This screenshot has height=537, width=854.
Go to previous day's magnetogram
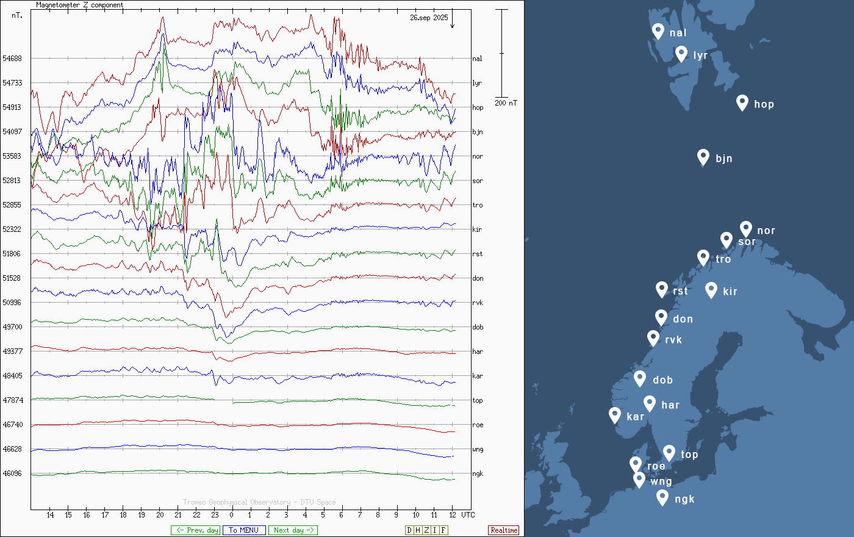(x=195, y=530)
